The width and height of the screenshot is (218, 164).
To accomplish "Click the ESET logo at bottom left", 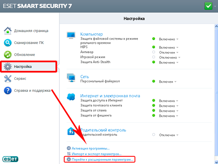I will coord(10,159).
